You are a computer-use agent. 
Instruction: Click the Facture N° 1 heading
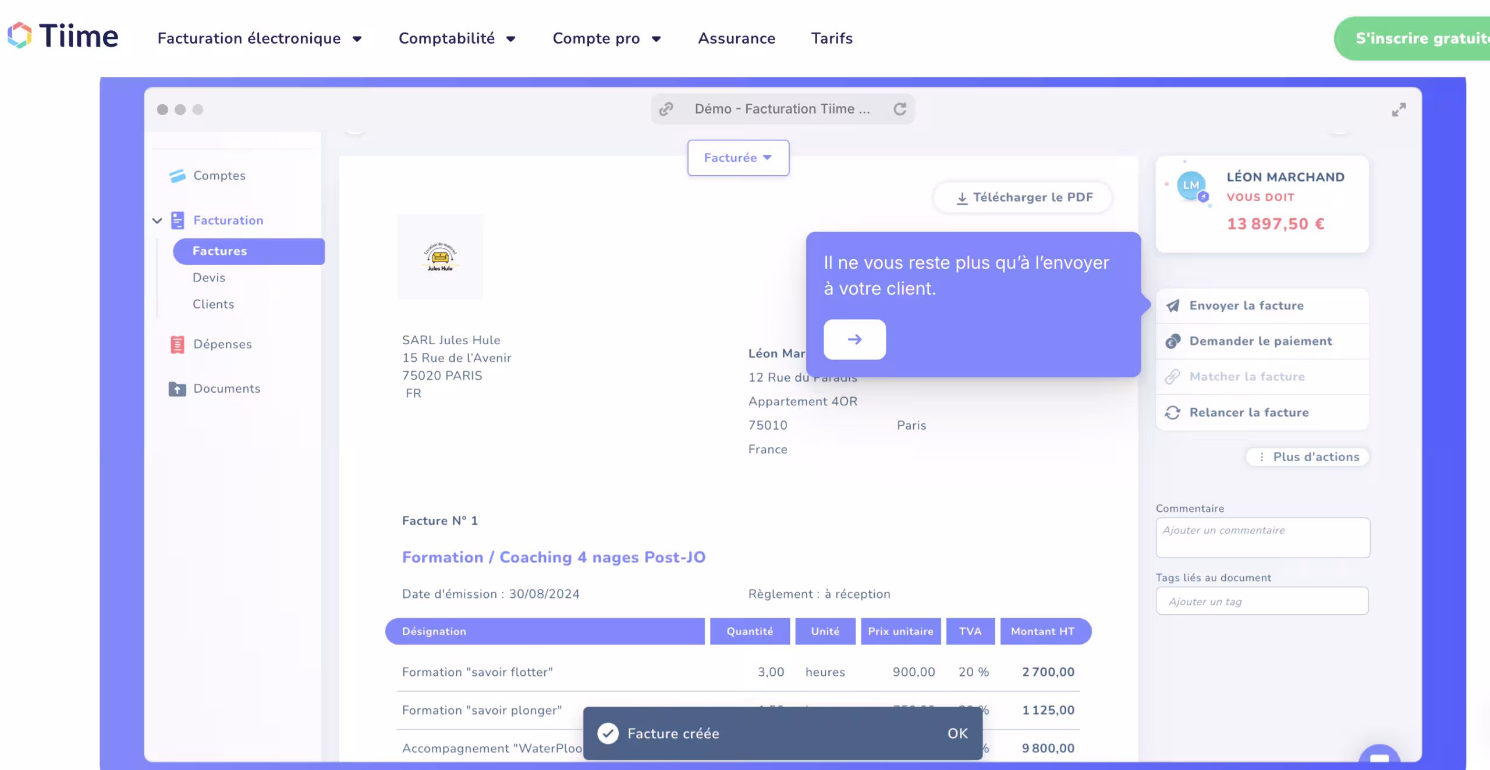(x=440, y=521)
